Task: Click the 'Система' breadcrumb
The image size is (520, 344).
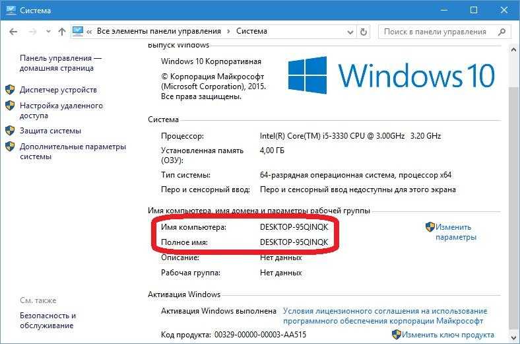Action: (x=251, y=31)
